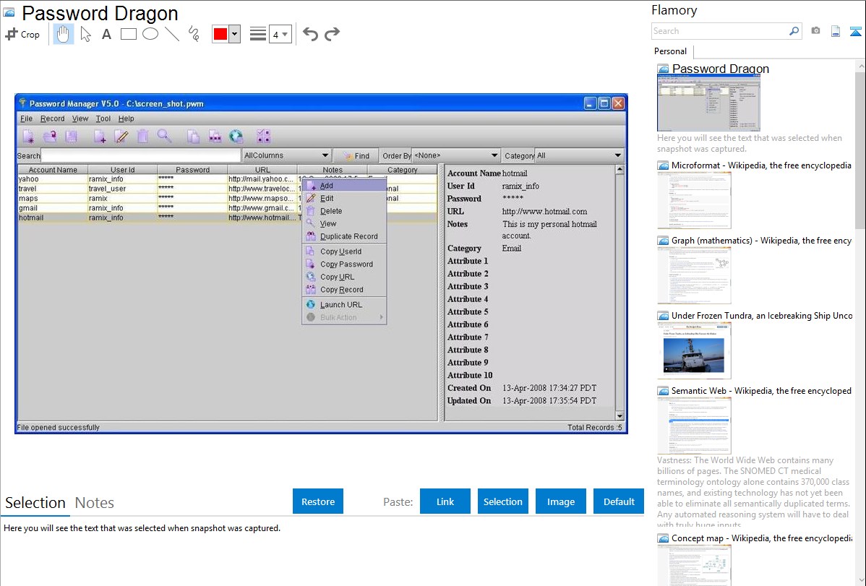Click the line thickness icon
866x586 pixels.
tap(257, 34)
